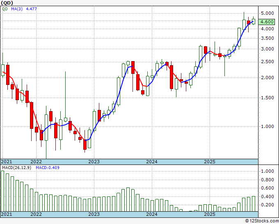Click the 3.500 price axis label
The height and width of the screenshot is (224, 279).
coord(267,38)
